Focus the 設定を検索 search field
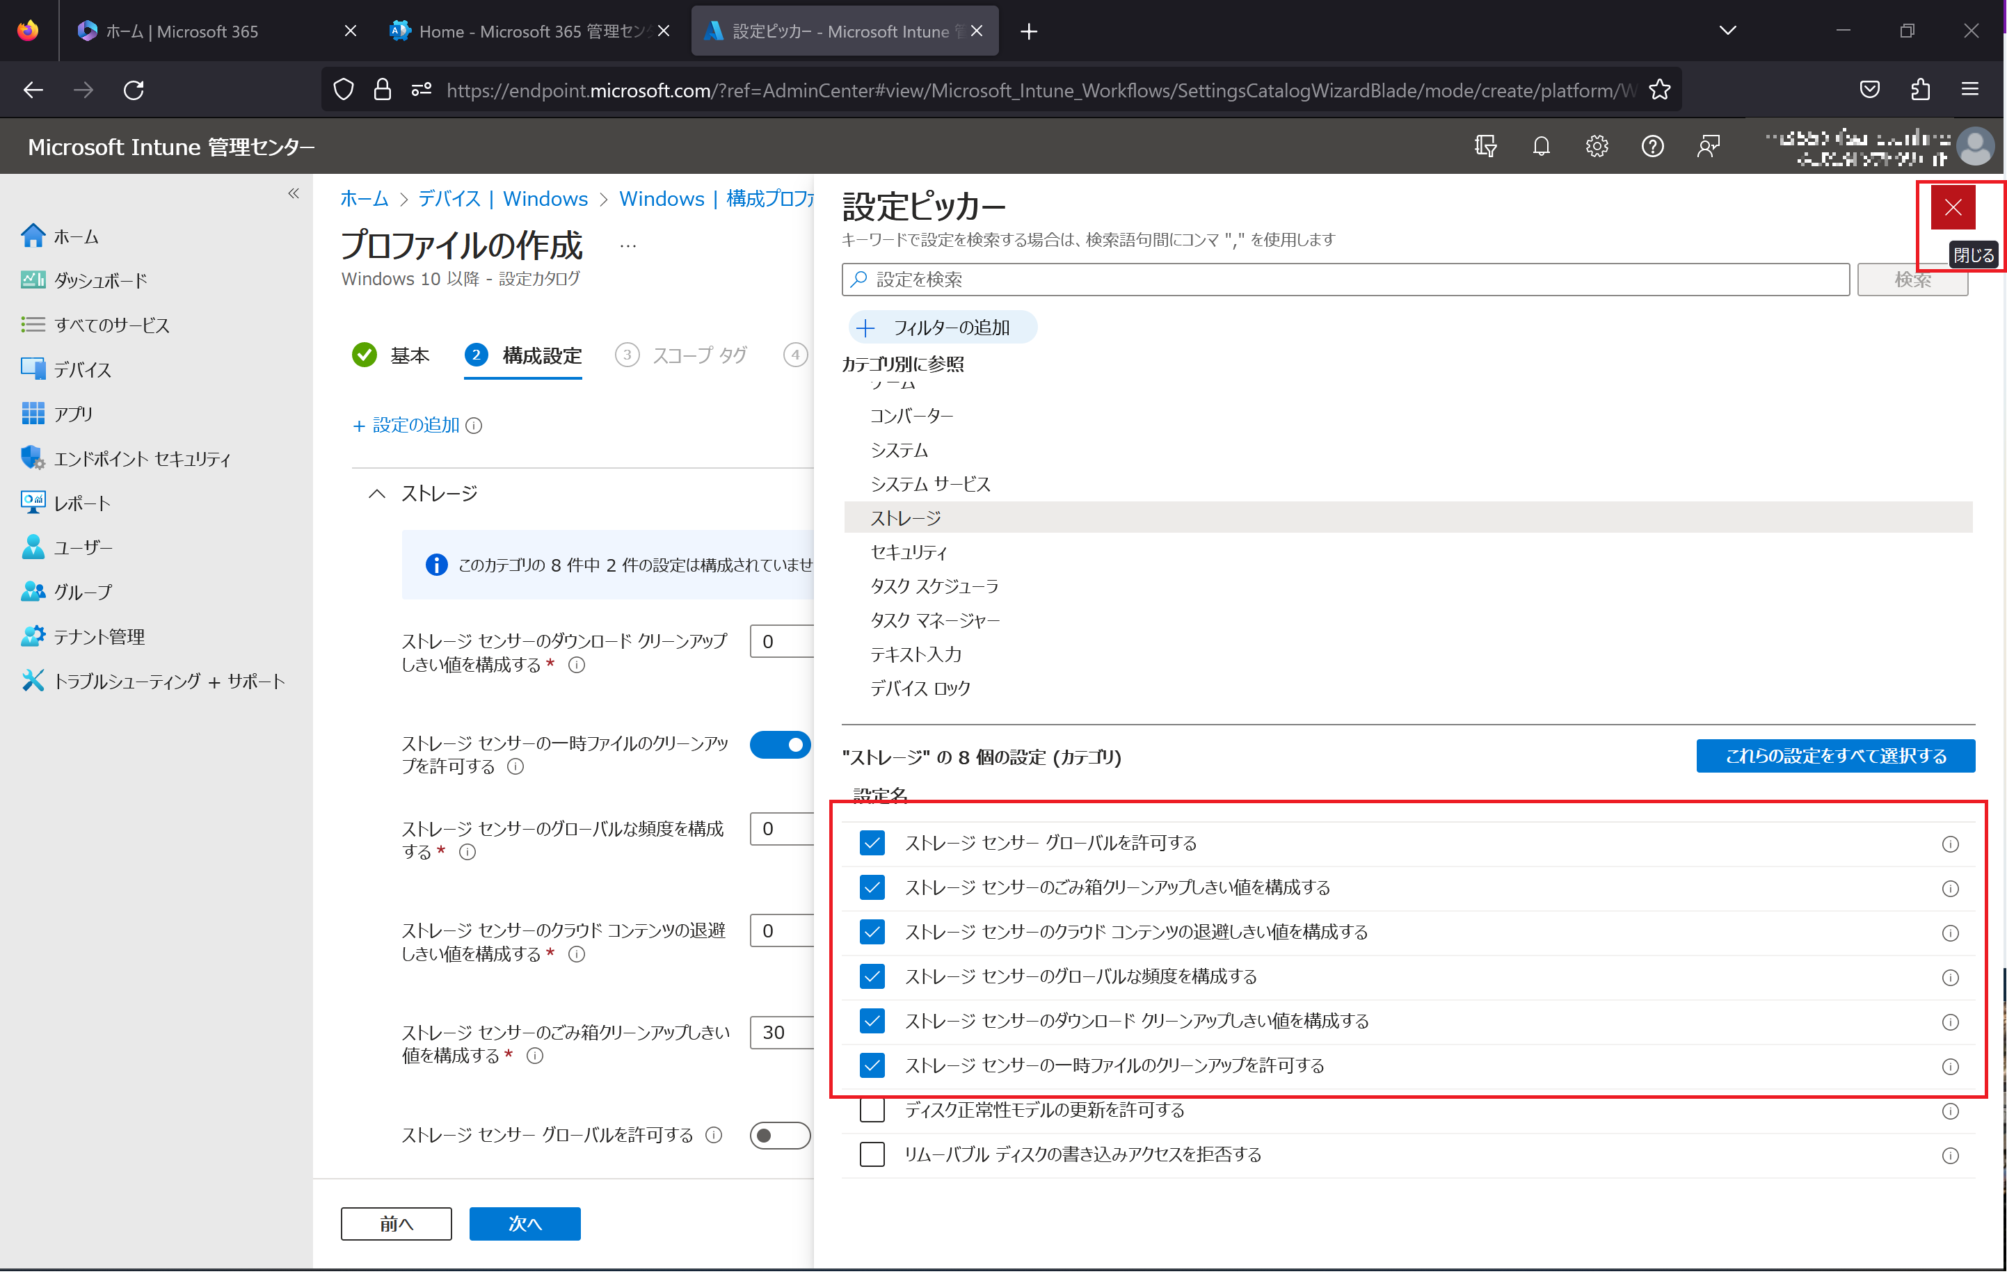The image size is (2007, 1274). pos(1345,279)
